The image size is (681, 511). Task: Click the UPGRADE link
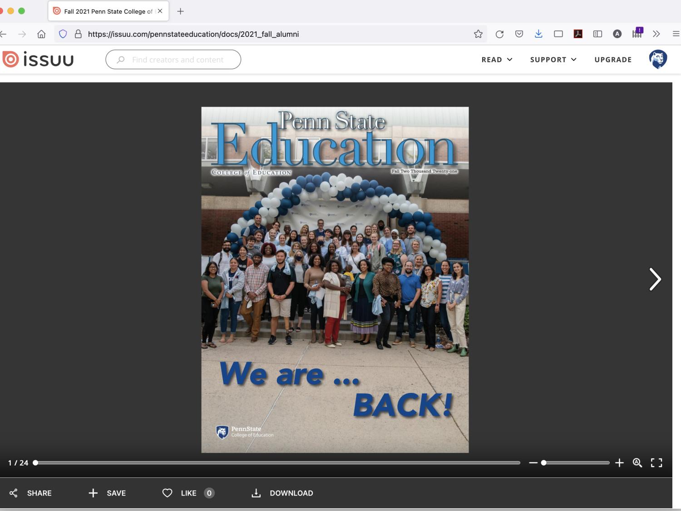pos(613,60)
